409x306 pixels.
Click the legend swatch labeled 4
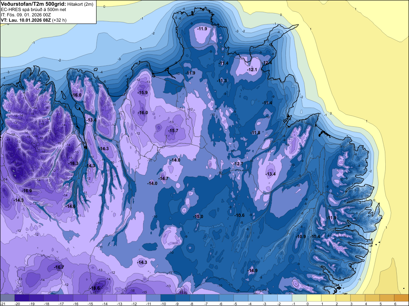click(x=373, y=298)
